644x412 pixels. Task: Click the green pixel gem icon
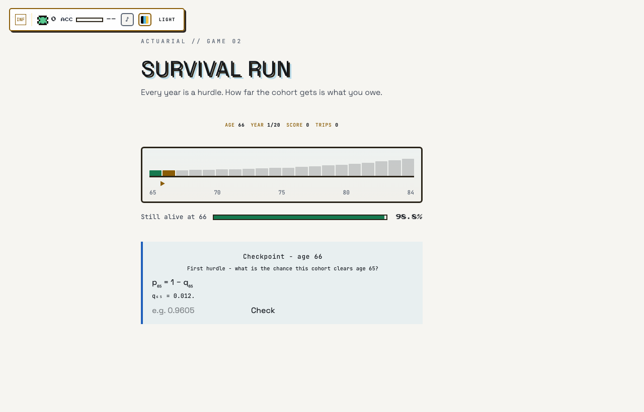43,20
